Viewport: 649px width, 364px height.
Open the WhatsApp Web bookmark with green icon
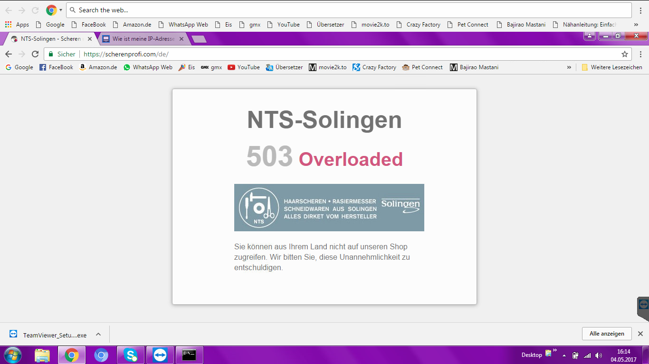pyautogui.click(x=148, y=67)
